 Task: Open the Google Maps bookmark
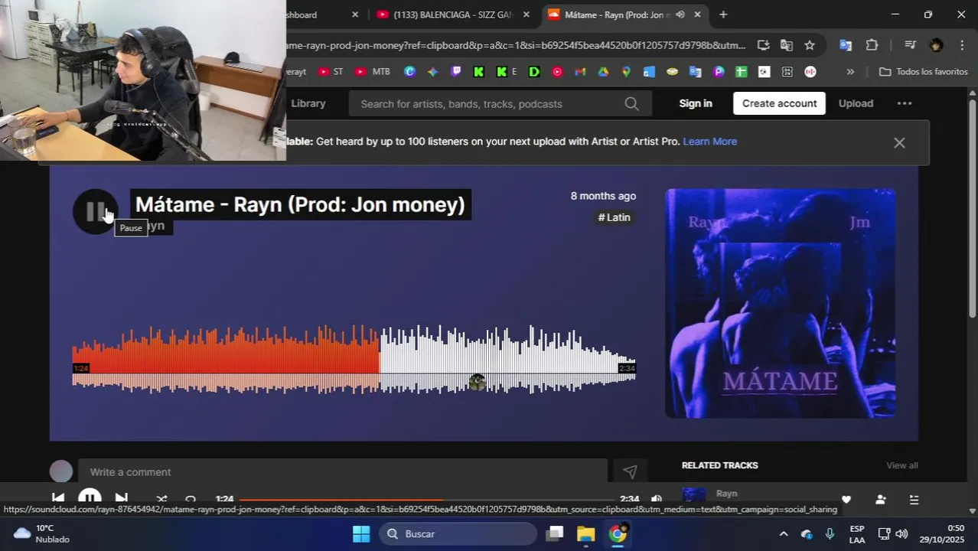(626, 72)
